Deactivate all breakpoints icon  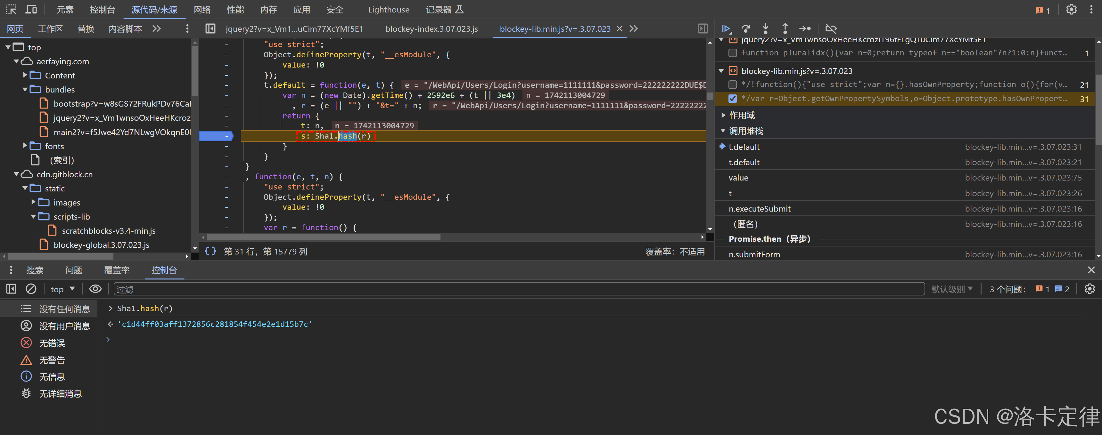tap(831, 28)
